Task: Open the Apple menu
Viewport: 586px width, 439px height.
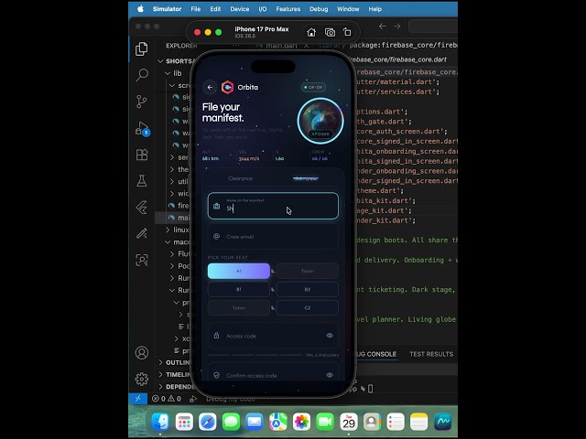Action: (140, 9)
